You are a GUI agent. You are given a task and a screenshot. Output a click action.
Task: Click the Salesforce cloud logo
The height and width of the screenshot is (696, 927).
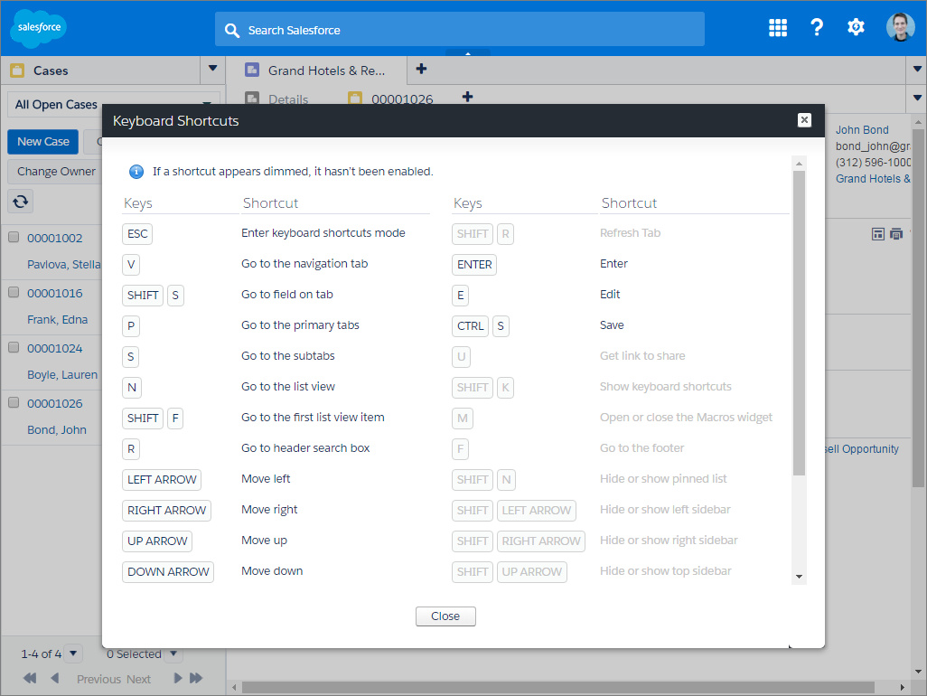pos(39,28)
